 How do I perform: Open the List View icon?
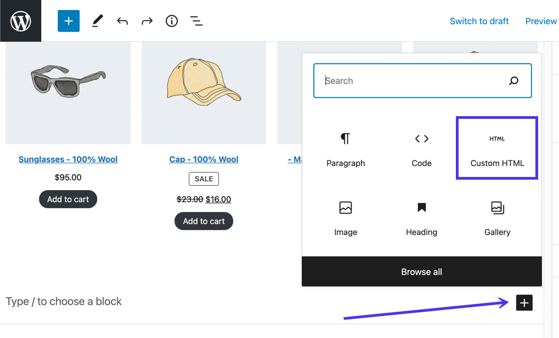(196, 21)
